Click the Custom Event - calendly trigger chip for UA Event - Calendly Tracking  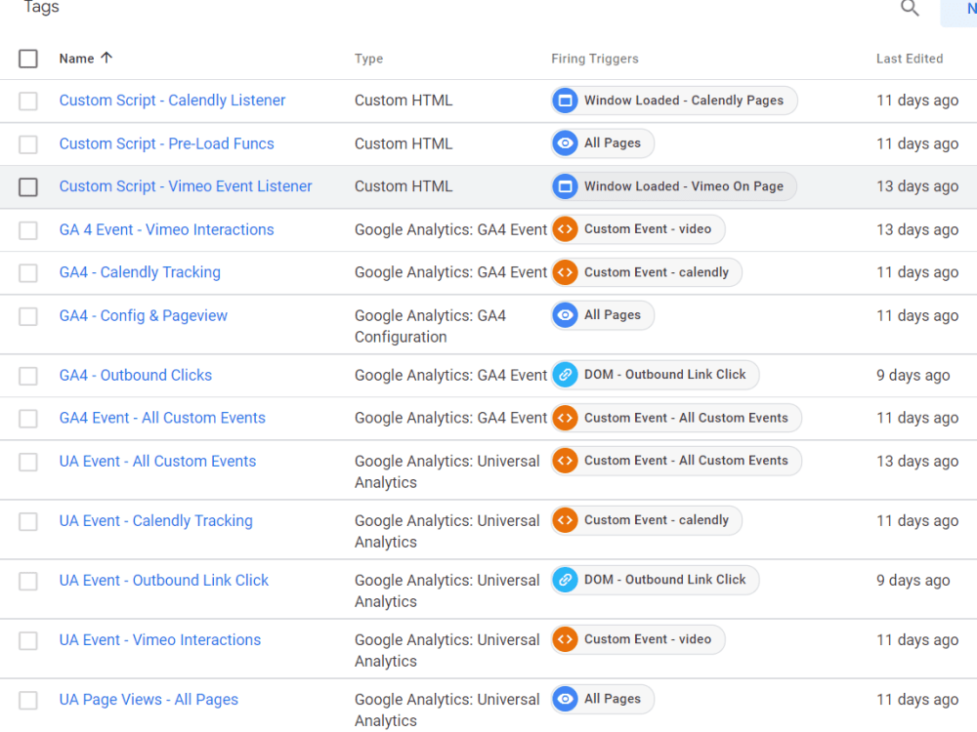(x=646, y=520)
